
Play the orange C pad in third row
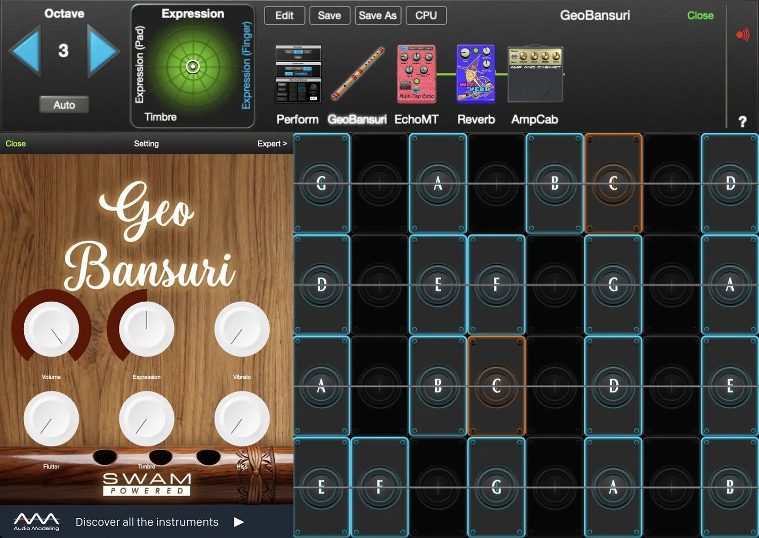[x=496, y=386]
